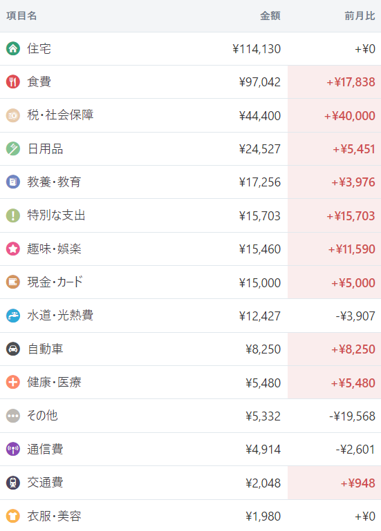Click the blue book icon for 教養・教育
Image resolution: width=381 pixels, height=531 pixels.
pyautogui.click(x=13, y=182)
